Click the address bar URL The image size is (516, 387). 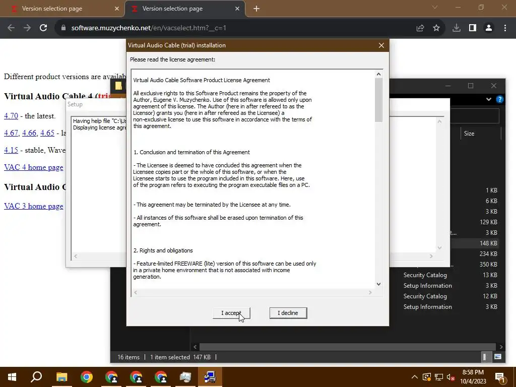(149, 28)
